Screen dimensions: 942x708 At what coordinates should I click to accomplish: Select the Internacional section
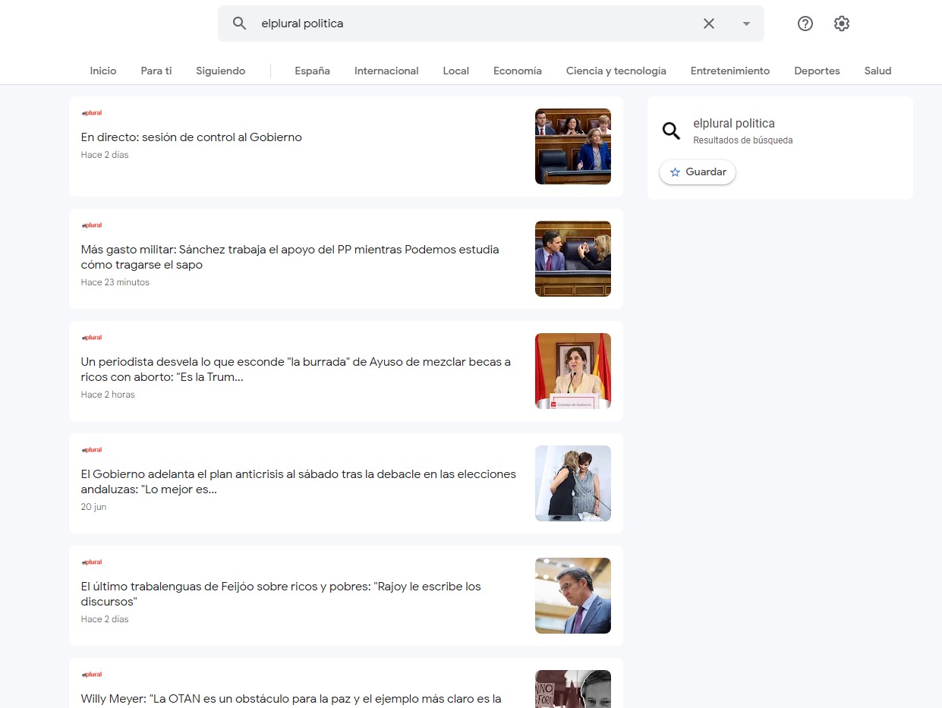[x=386, y=71]
